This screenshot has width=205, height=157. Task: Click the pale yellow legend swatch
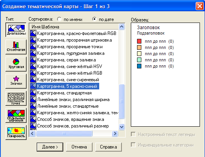pyautogui.click(x=139, y=54)
